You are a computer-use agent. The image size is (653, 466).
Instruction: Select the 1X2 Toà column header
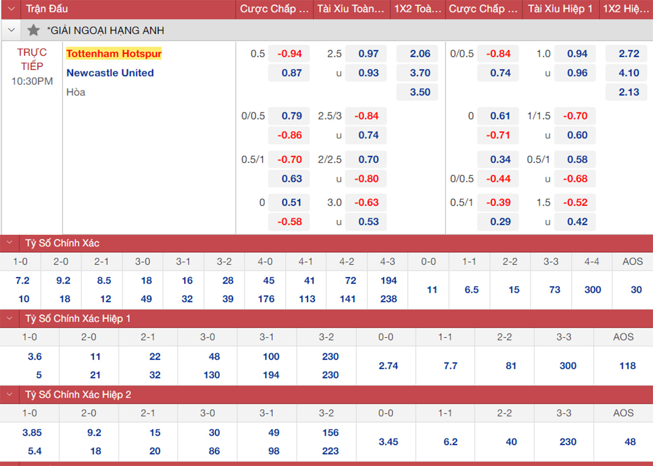pyautogui.click(x=418, y=9)
